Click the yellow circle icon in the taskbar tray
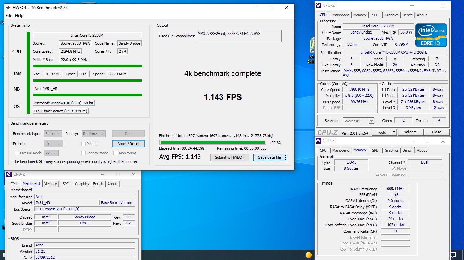 point(309,255)
